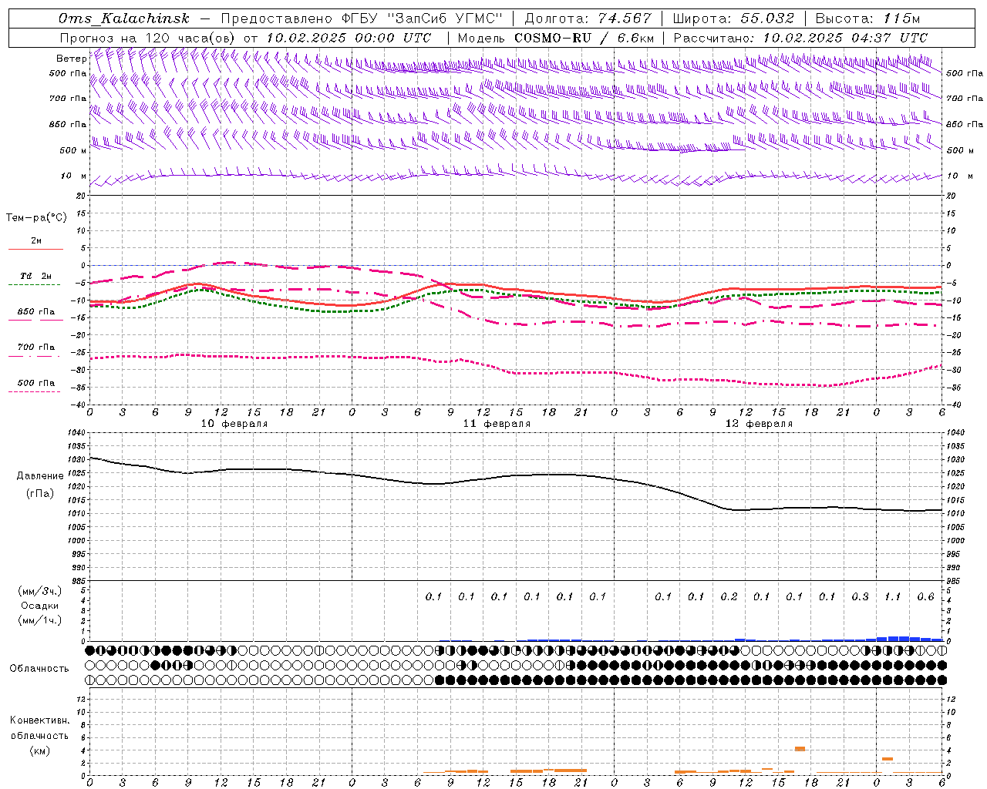
Task: Click the 1040 tick on the left pressure axis
Action: (75, 433)
